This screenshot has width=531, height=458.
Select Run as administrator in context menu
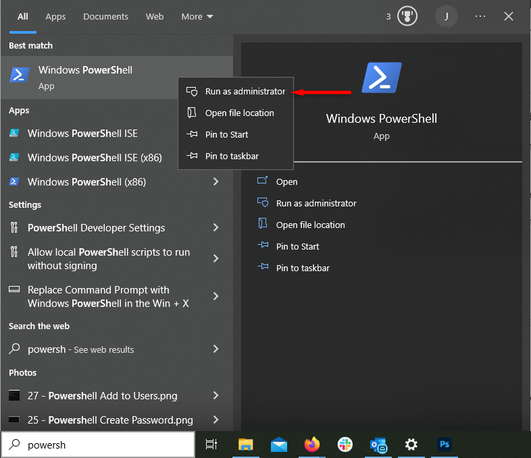click(245, 91)
